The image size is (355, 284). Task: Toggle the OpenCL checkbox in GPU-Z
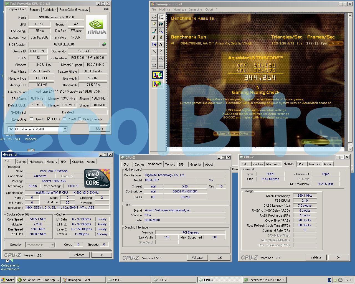pyautogui.click(x=32, y=119)
